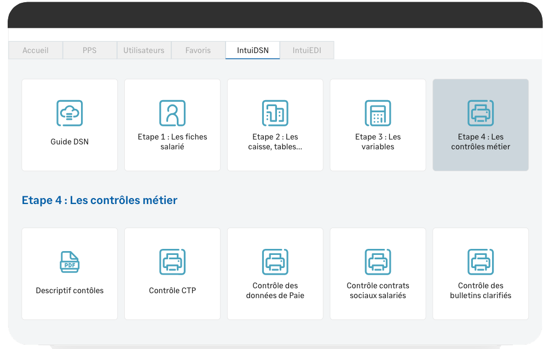Select 'Etape 3 : Les variables' label
Viewport: 555px width, 349px height.
[378, 142]
